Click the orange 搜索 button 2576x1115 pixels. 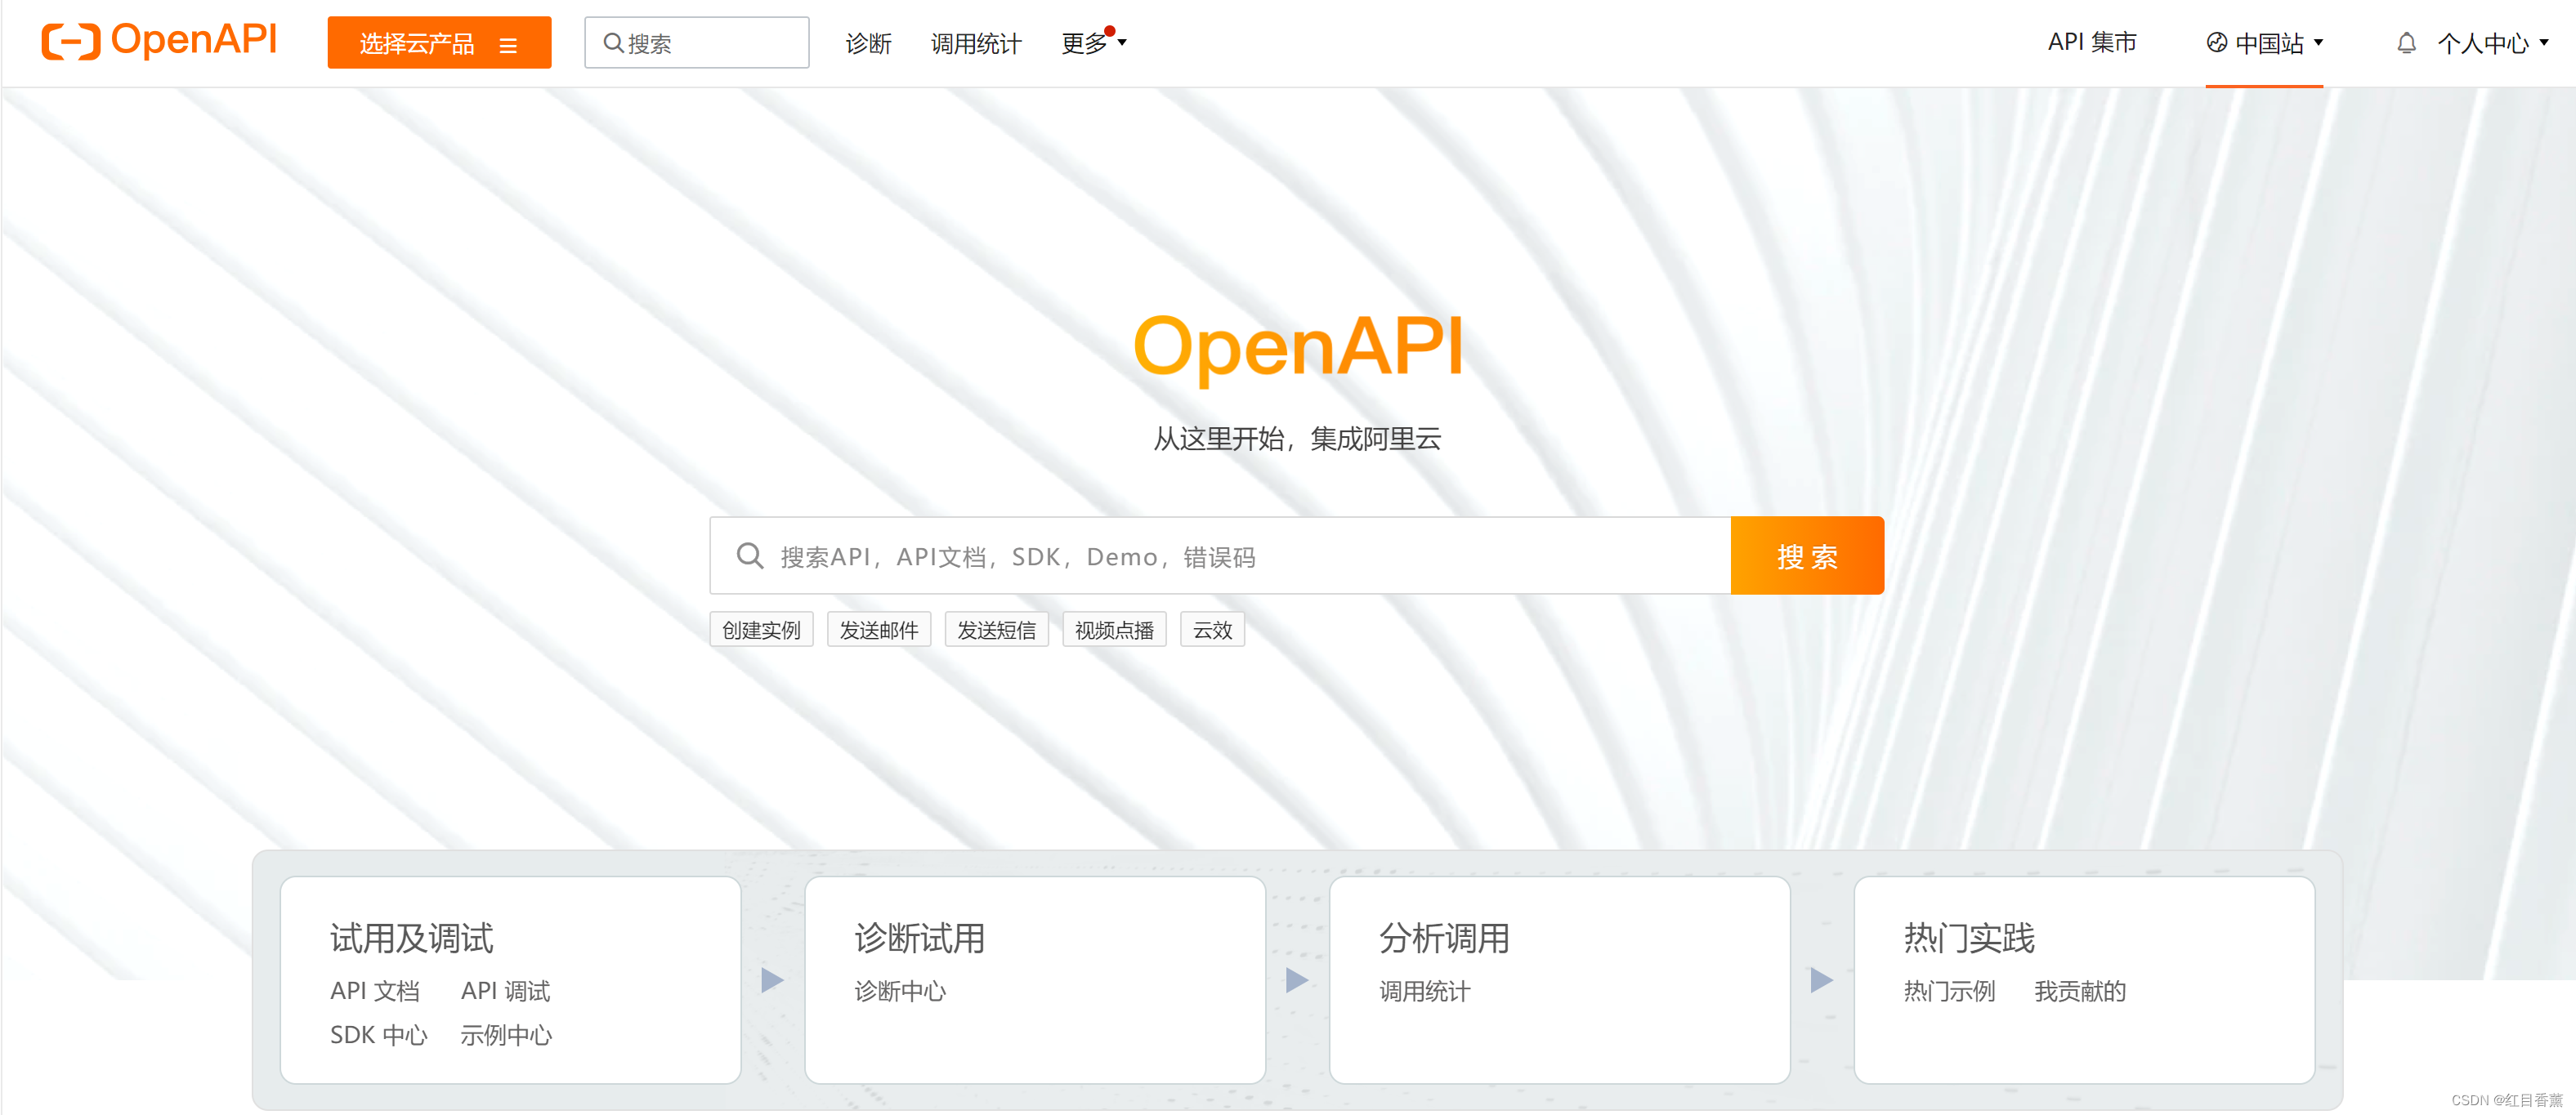click(1807, 555)
